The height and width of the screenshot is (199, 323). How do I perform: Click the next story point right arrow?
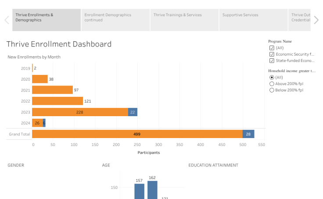(316, 20)
